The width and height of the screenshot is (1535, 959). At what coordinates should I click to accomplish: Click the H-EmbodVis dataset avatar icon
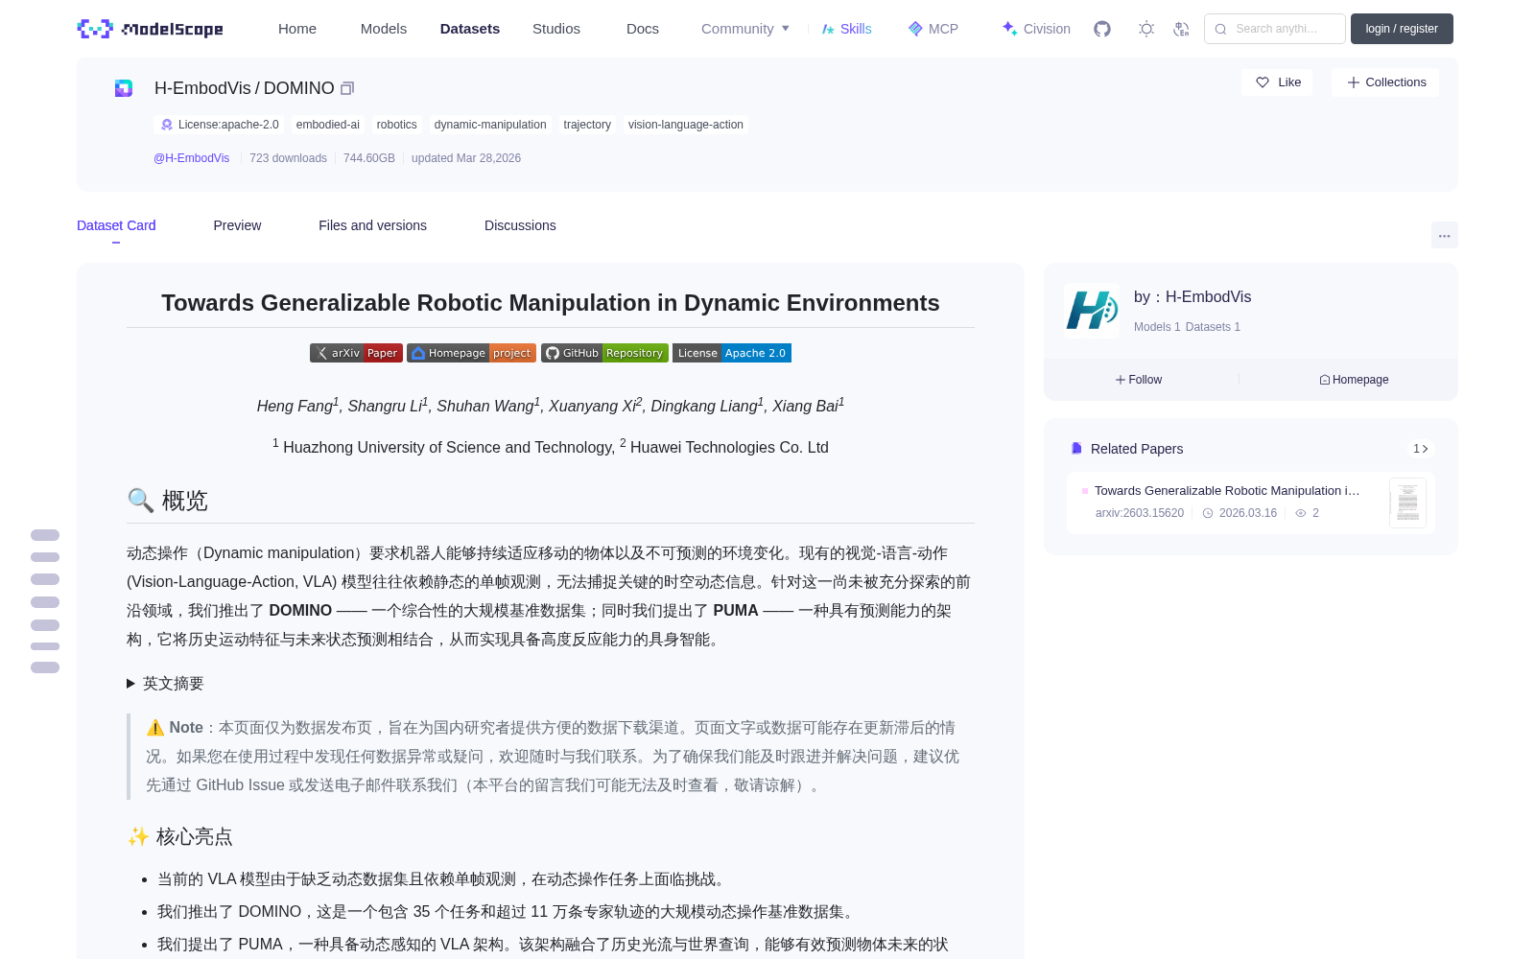coord(124,88)
